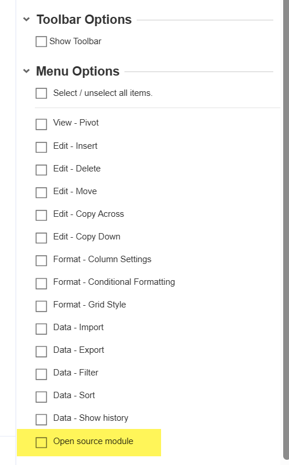This screenshot has height=465, width=289.
Task: Toggle the Data - Filter checkbox
Action: 41,374
